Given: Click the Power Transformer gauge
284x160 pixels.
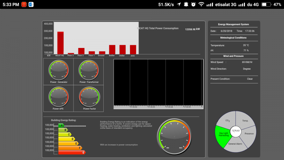Looking at the screenshot, I should (89, 70).
